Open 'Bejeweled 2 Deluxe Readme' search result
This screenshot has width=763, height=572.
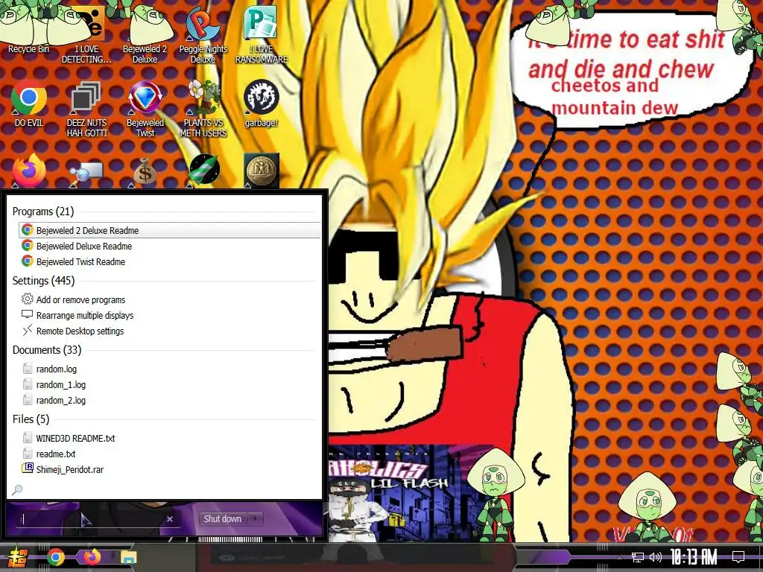point(170,230)
